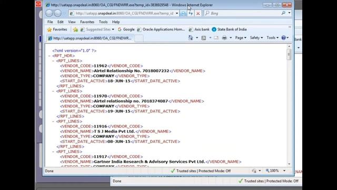Image resolution: width=337 pixels, height=190 pixels.
Task: Click the xml version declaration line
Action: [74, 51]
